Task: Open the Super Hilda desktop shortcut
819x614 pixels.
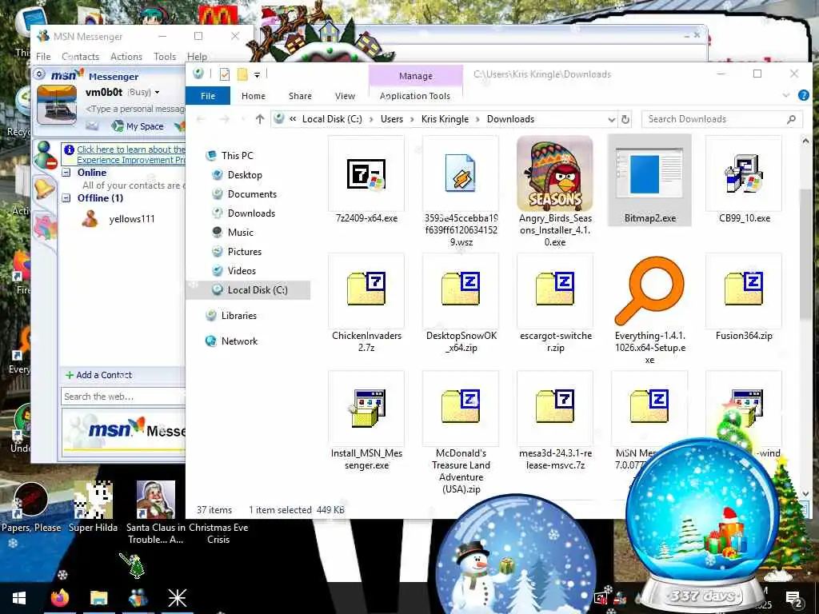Action: click(x=93, y=506)
